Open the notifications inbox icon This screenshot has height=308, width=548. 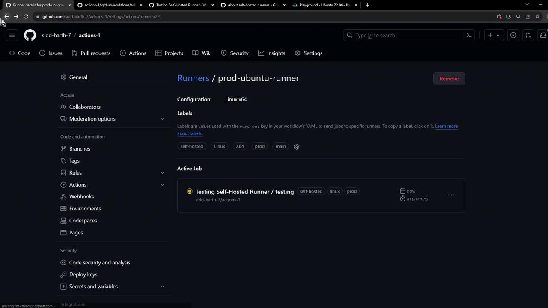[x=543, y=35]
